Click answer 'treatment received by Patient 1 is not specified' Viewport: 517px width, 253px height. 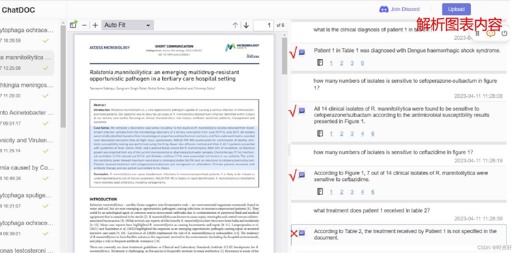click(405, 234)
